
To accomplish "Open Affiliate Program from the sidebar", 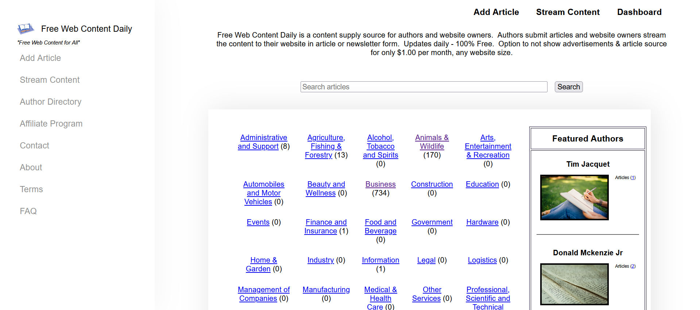I will [x=51, y=124].
